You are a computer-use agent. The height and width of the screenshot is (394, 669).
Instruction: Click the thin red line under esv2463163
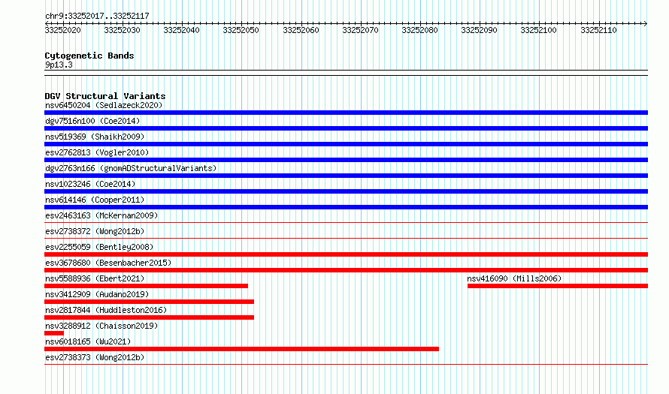pos(346,222)
